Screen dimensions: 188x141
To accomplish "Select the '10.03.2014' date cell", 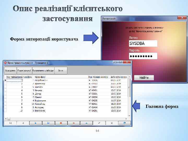I will click(116, 104).
